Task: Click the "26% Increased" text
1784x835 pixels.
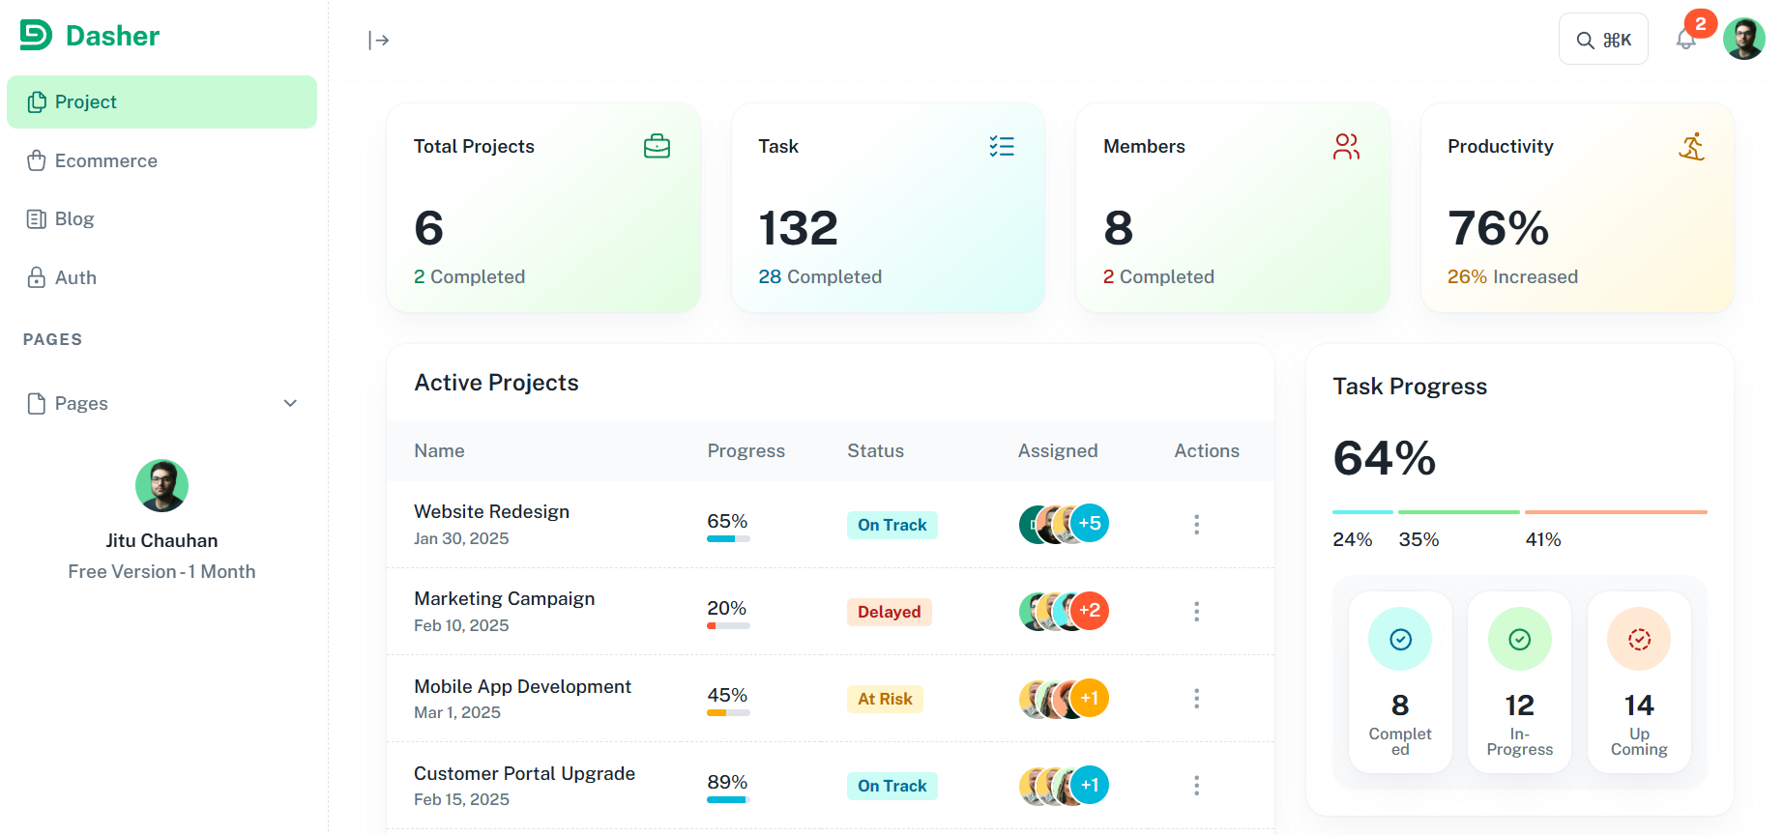Action: [1512, 276]
